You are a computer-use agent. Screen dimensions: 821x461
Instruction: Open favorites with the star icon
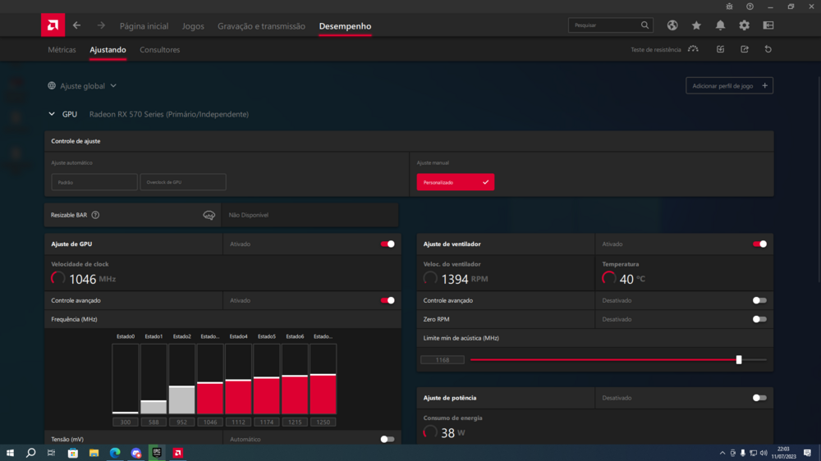pyautogui.click(x=696, y=25)
